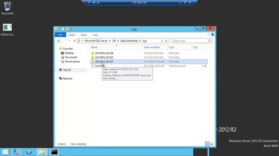The height and width of the screenshot is (156, 279).
Task: Switch to Large icons view icon
Action: pyautogui.click(x=212, y=144)
